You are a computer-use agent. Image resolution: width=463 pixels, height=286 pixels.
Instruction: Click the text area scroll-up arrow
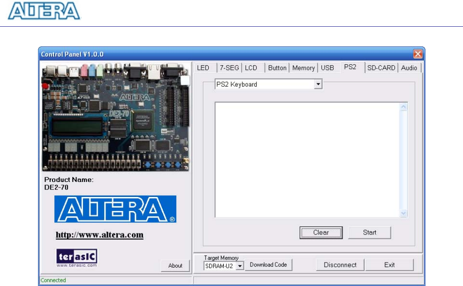[403, 107]
